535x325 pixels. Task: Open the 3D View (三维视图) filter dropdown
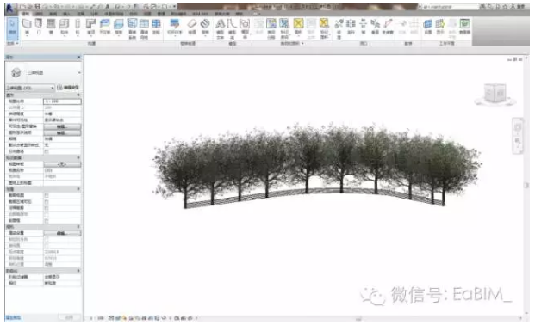point(30,88)
